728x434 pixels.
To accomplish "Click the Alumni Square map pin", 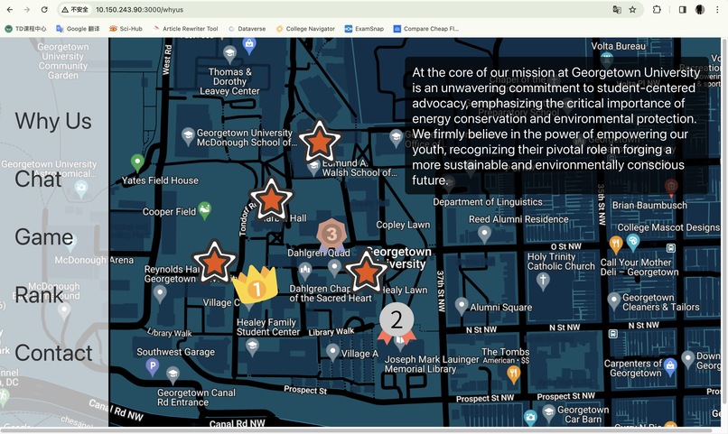I will 461,306.
